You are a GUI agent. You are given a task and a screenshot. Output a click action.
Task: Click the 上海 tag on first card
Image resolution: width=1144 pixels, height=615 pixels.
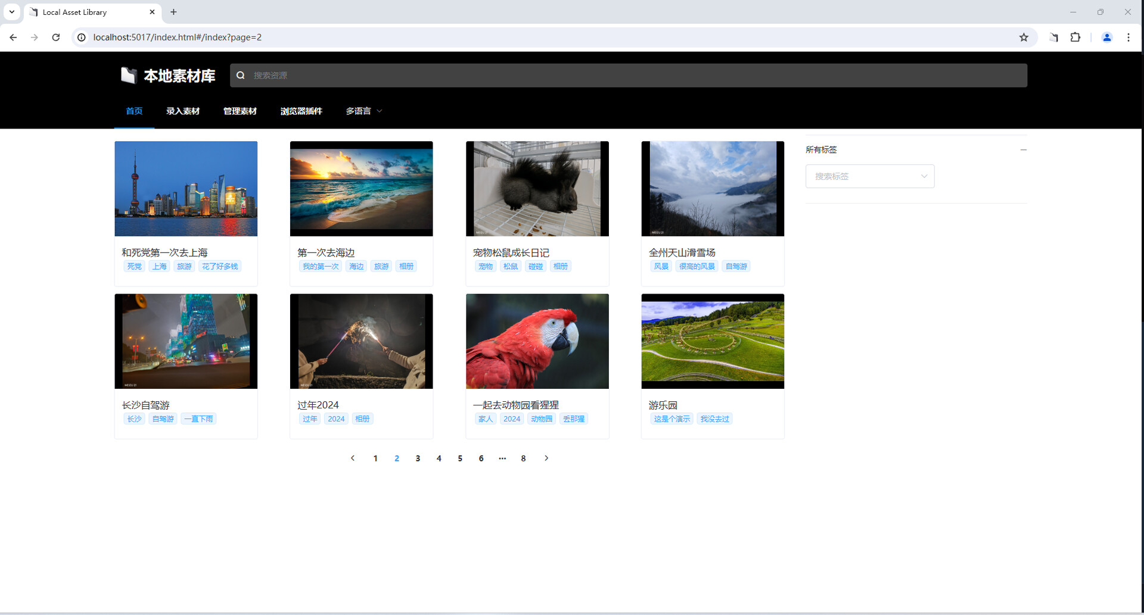click(x=159, y=267)
